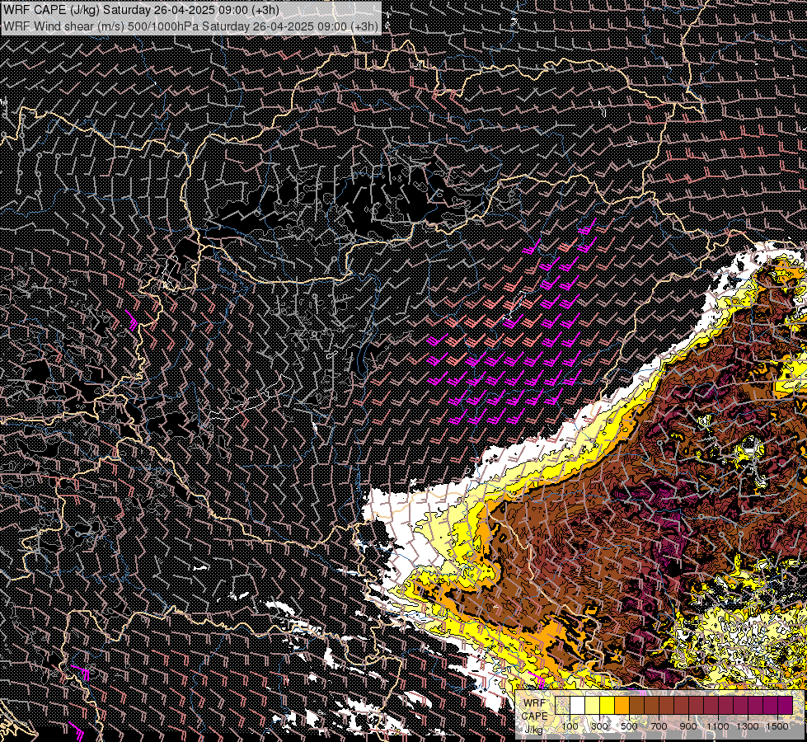Screen dimensions: 807x742
Task: Click the orange swatch in the CAPE legend
Action: [x=622, y=705]
